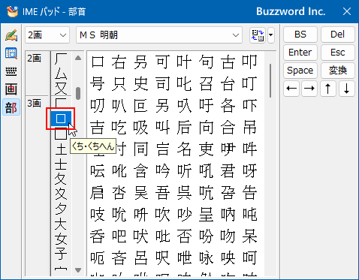Insert the kanji 史

tap(140, 84)
